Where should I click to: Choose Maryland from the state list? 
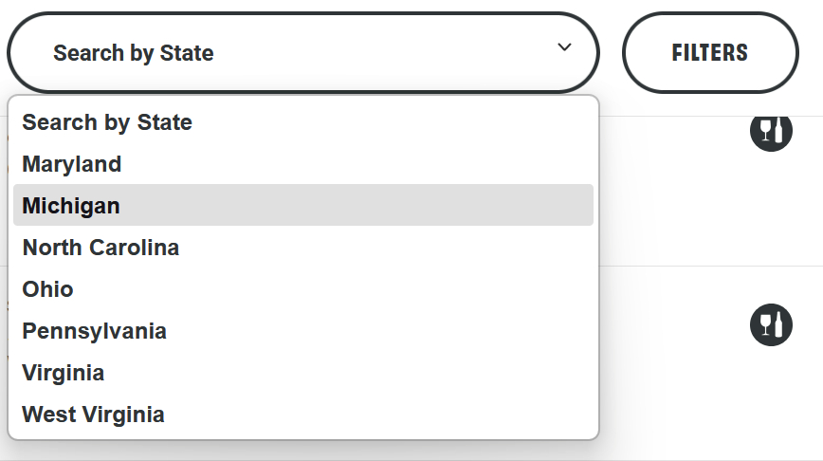coord(72,164)
